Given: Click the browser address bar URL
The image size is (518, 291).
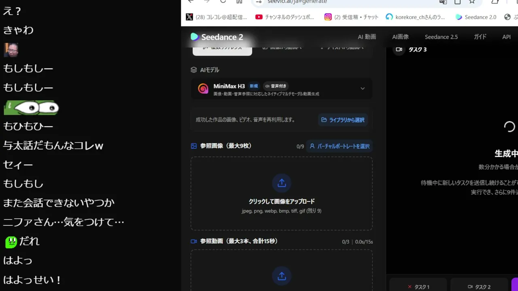Looking at the screenshot, I should (297, 2).
